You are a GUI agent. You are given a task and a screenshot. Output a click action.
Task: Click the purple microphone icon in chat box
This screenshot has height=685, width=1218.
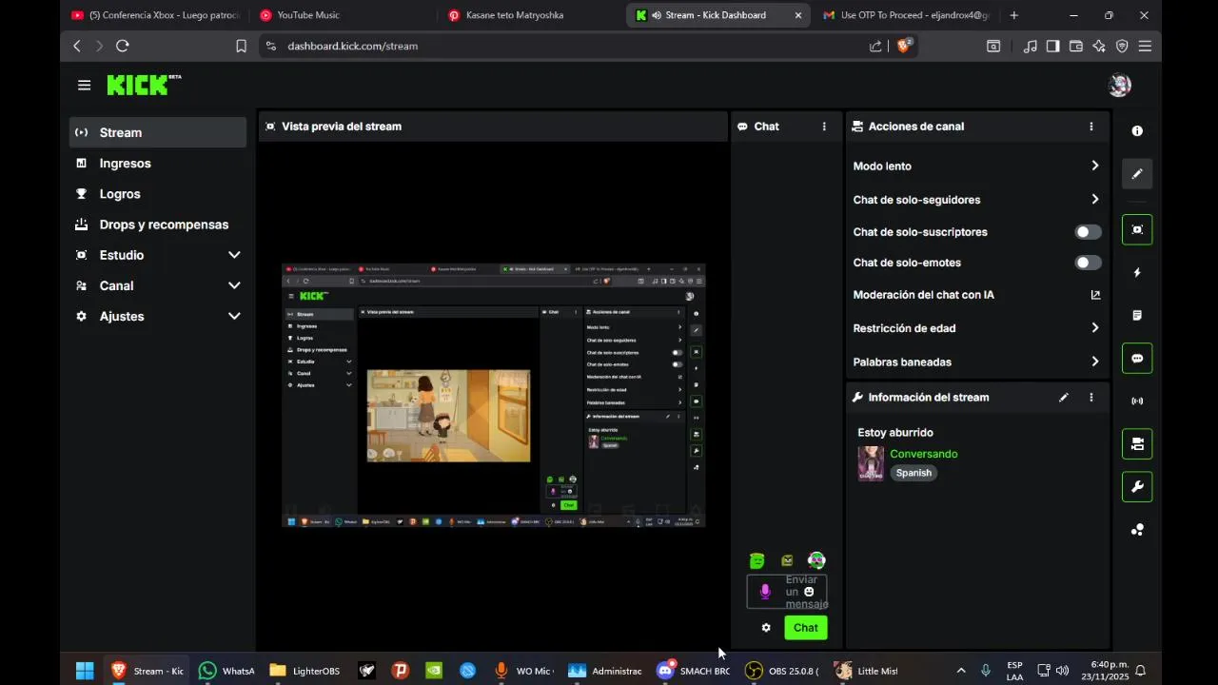[x=765, y=592]
